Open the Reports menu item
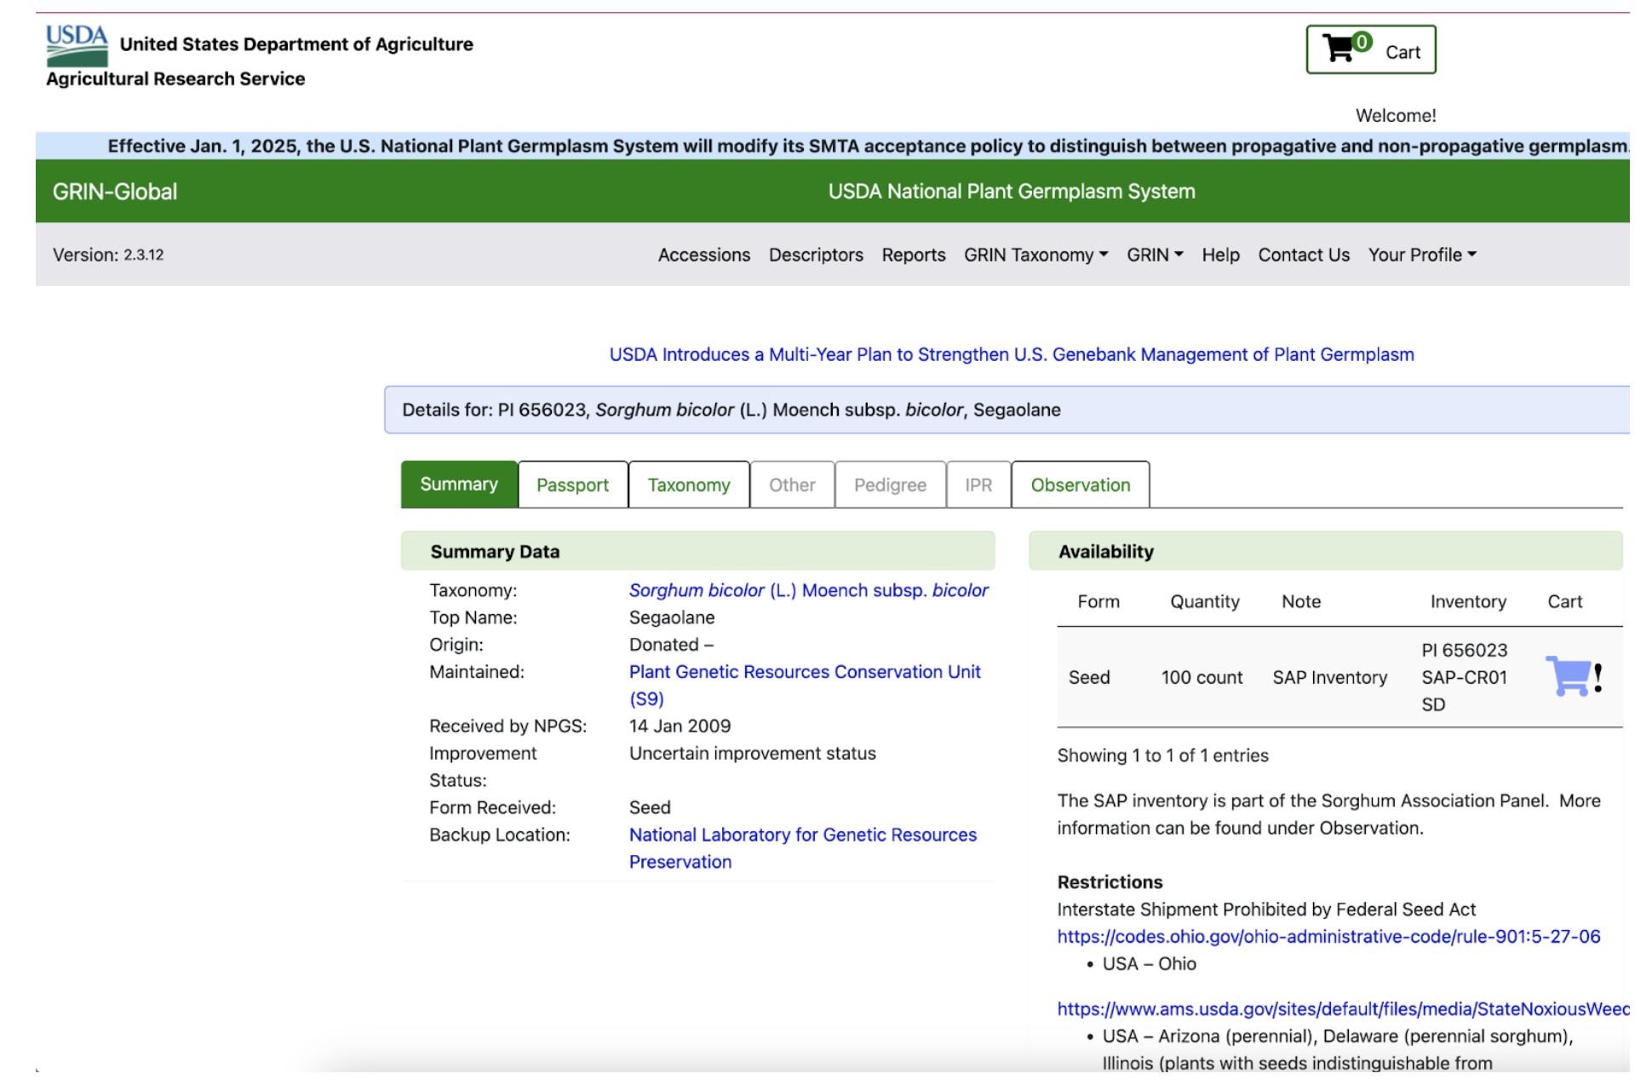This screenshot has width=1652, height=1085. click(x=913, y=255)
